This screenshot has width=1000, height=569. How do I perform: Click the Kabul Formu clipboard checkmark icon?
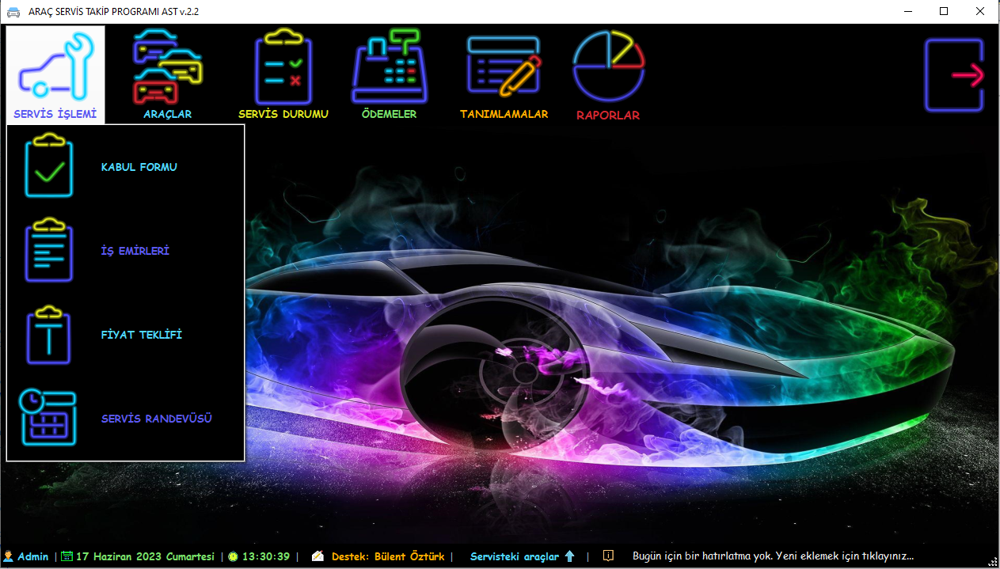[49, 167]
